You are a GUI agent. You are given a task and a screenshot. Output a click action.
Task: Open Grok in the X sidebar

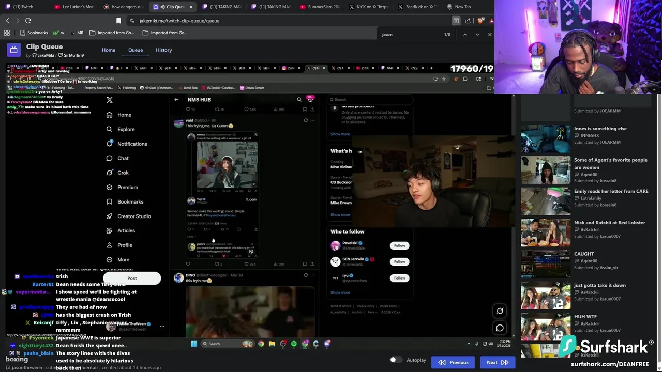click(117, 173)
